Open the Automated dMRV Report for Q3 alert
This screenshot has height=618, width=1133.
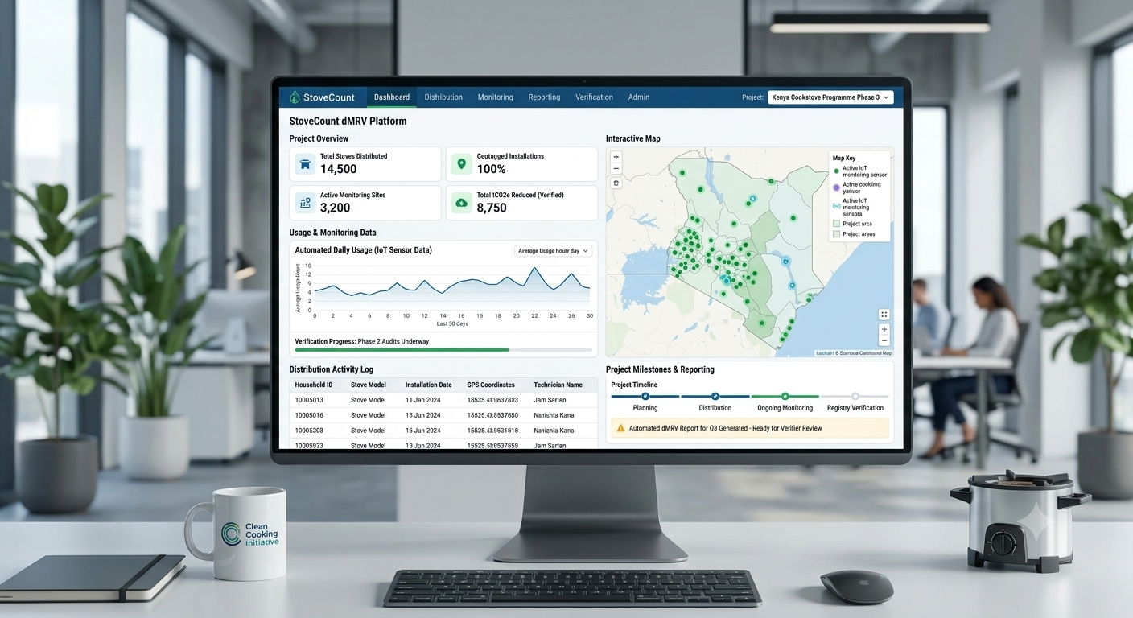tap(750, 428)
